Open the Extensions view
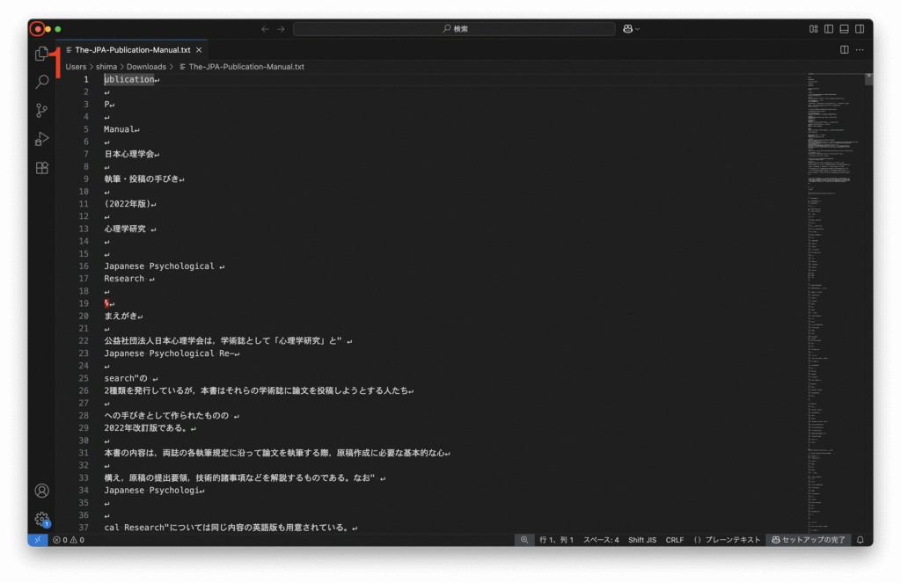Screen dimensions: 901x583 tap(41, 168)
